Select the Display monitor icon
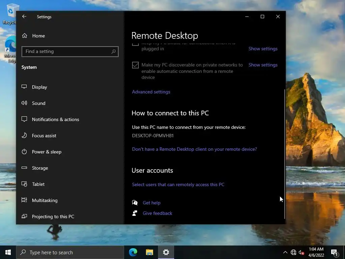Screen dimensions: 345x259 [x=24, y=87]
